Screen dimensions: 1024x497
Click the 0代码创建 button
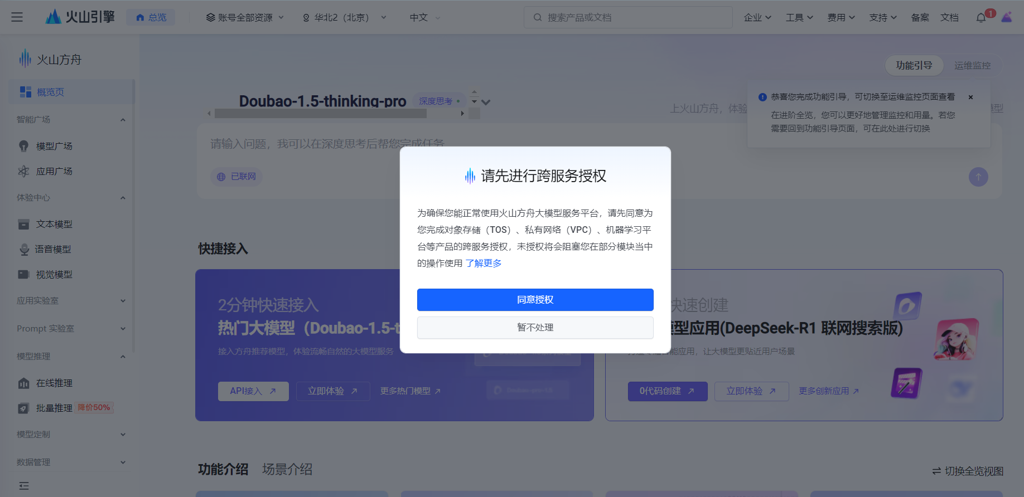coord(668,391)
